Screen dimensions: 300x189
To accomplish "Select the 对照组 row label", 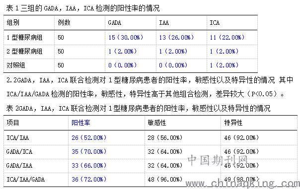I will 16,65.
